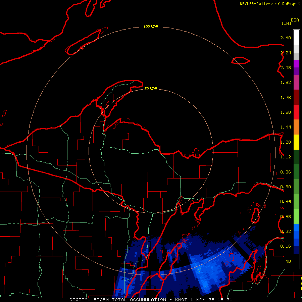
Task: Click the 50 NMI range ring label
Action: pos(151,89)
